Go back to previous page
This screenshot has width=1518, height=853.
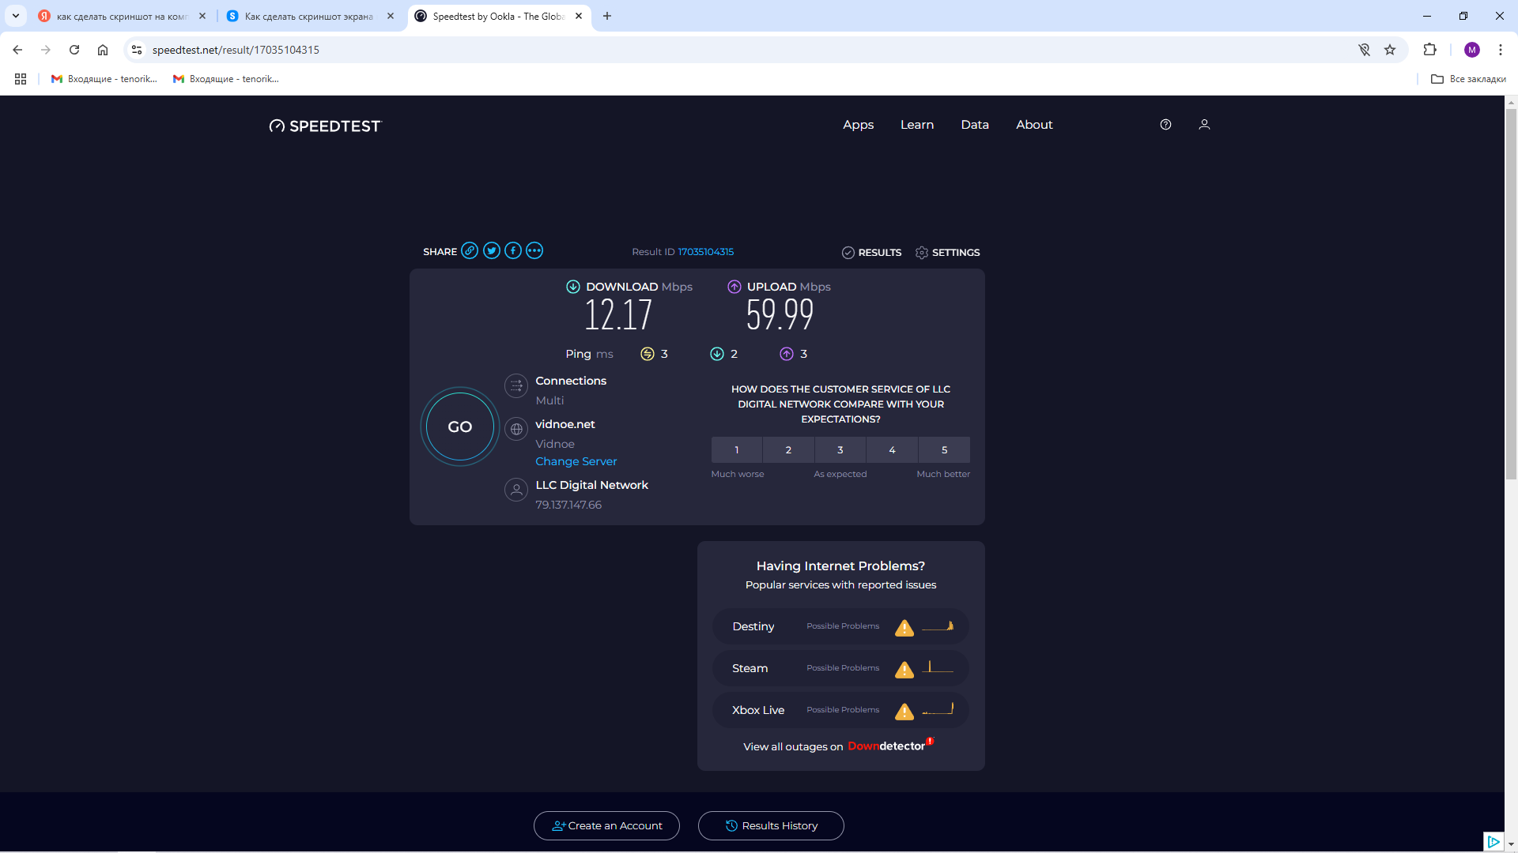pos(17,50)
